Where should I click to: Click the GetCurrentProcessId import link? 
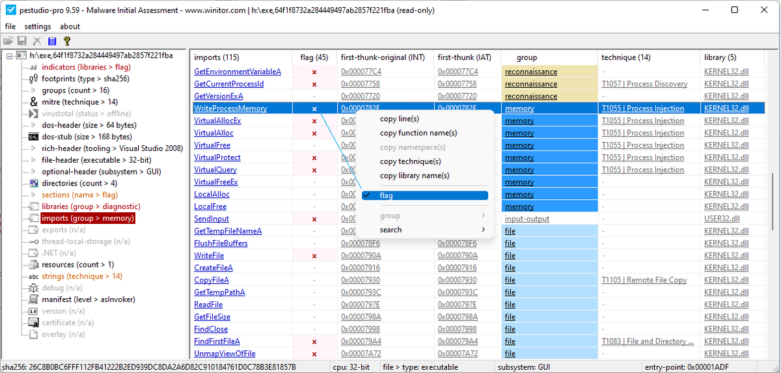pyautogui.click(x=229, y=84)
